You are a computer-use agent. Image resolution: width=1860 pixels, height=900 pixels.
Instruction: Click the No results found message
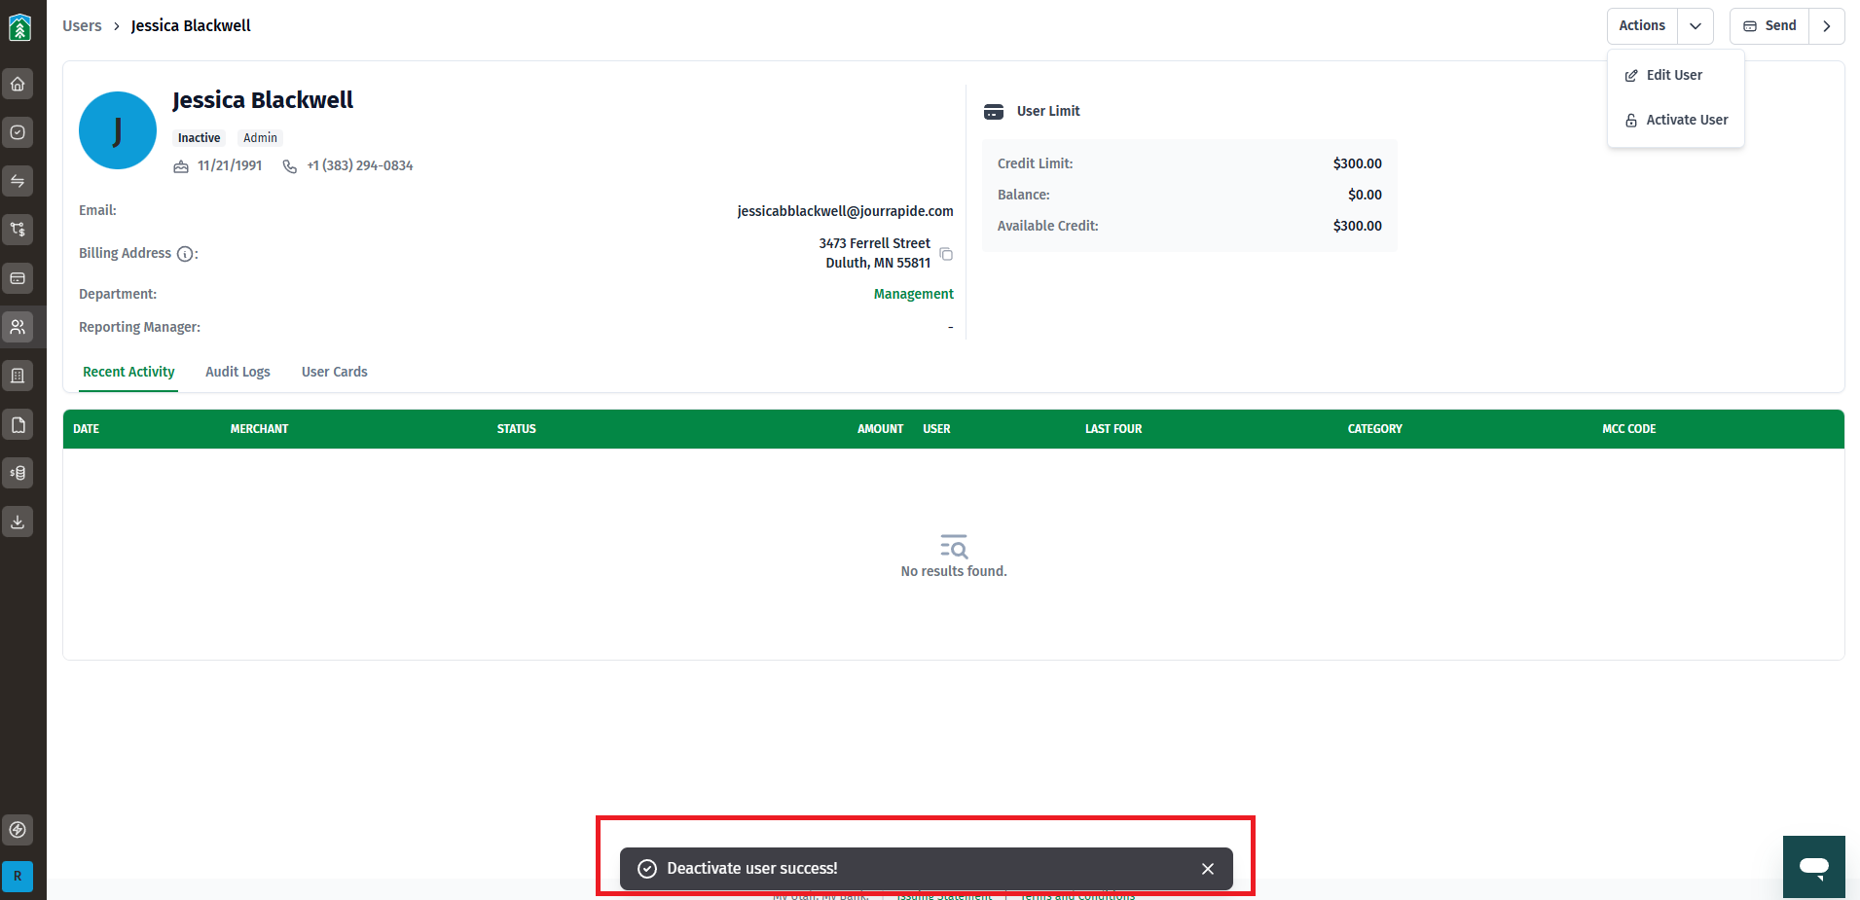click(x=954, y=571)
